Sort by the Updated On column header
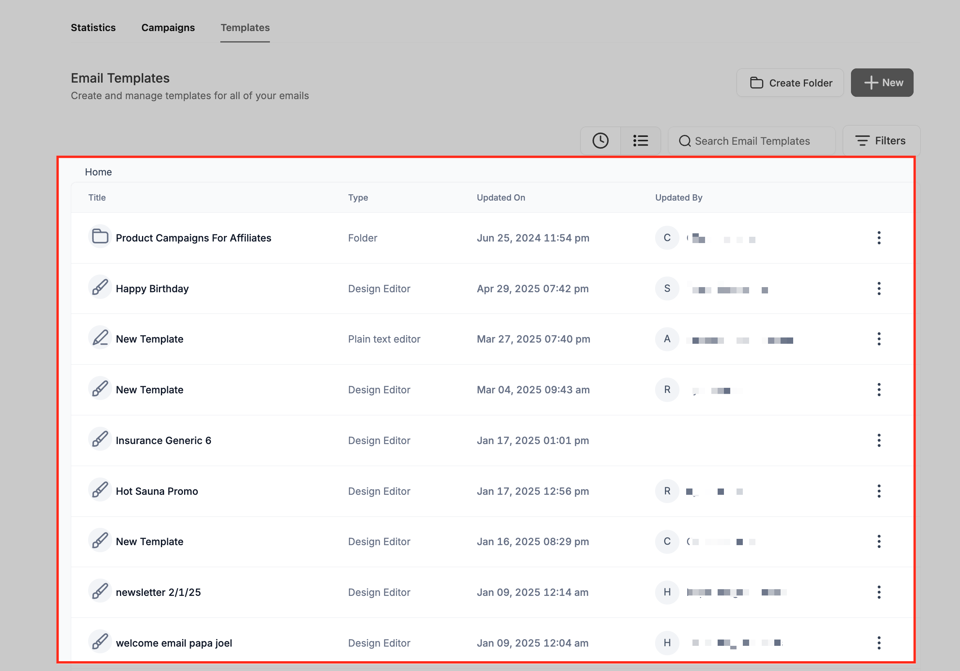 tap(500, 197)
